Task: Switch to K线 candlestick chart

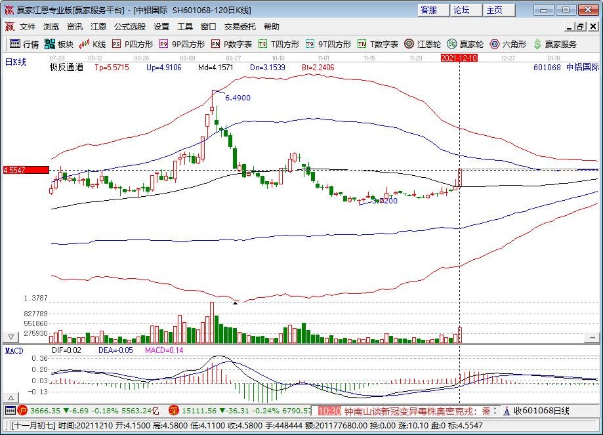Action: [93, 44]
